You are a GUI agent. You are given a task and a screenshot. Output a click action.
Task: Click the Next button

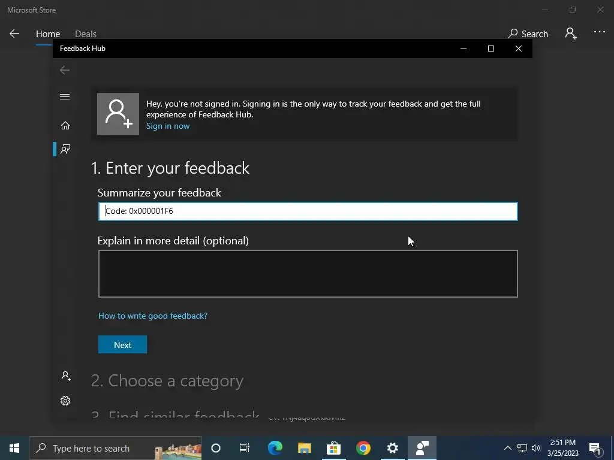(x=122, y=344)
